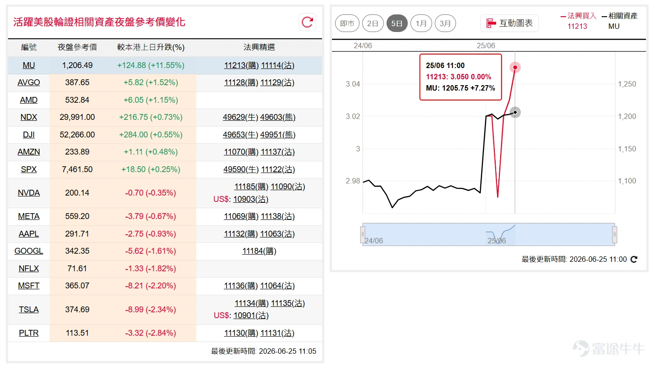Open US$ put warrant 10901(沽) for TSLA

point(251,315)
